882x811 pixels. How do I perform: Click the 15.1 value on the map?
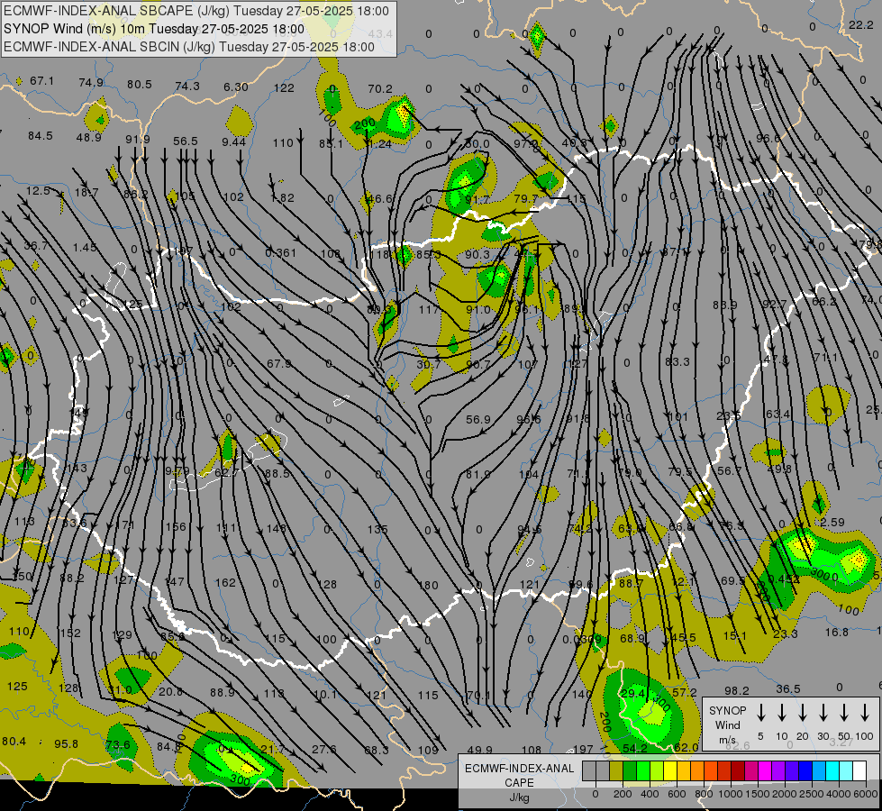[x=734, y=636]
